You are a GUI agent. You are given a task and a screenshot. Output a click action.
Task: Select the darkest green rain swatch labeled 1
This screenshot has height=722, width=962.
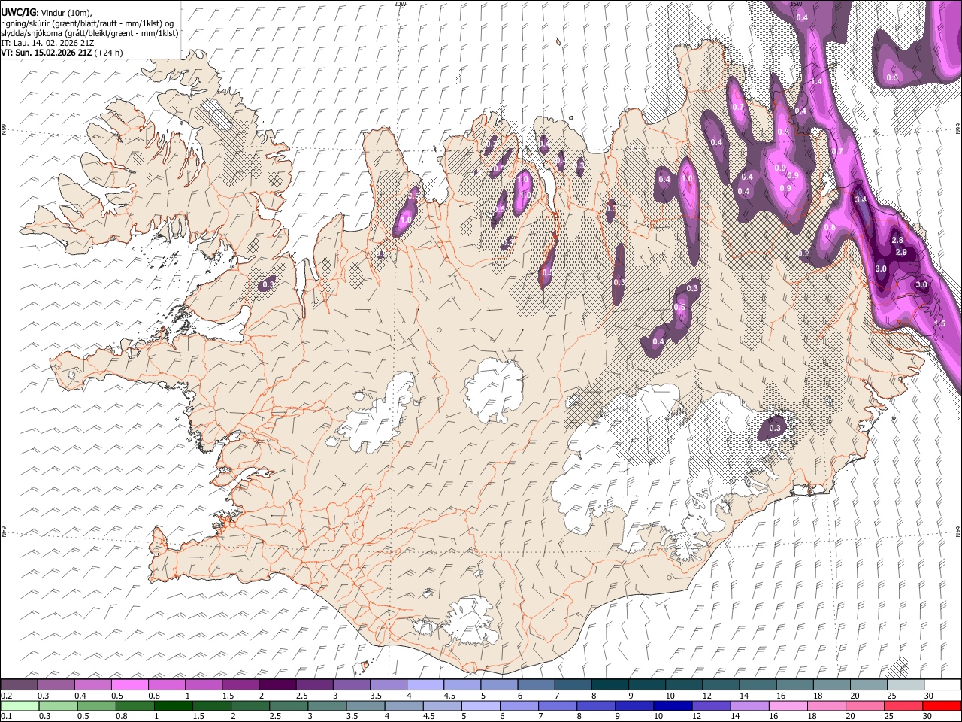[173, 705]
